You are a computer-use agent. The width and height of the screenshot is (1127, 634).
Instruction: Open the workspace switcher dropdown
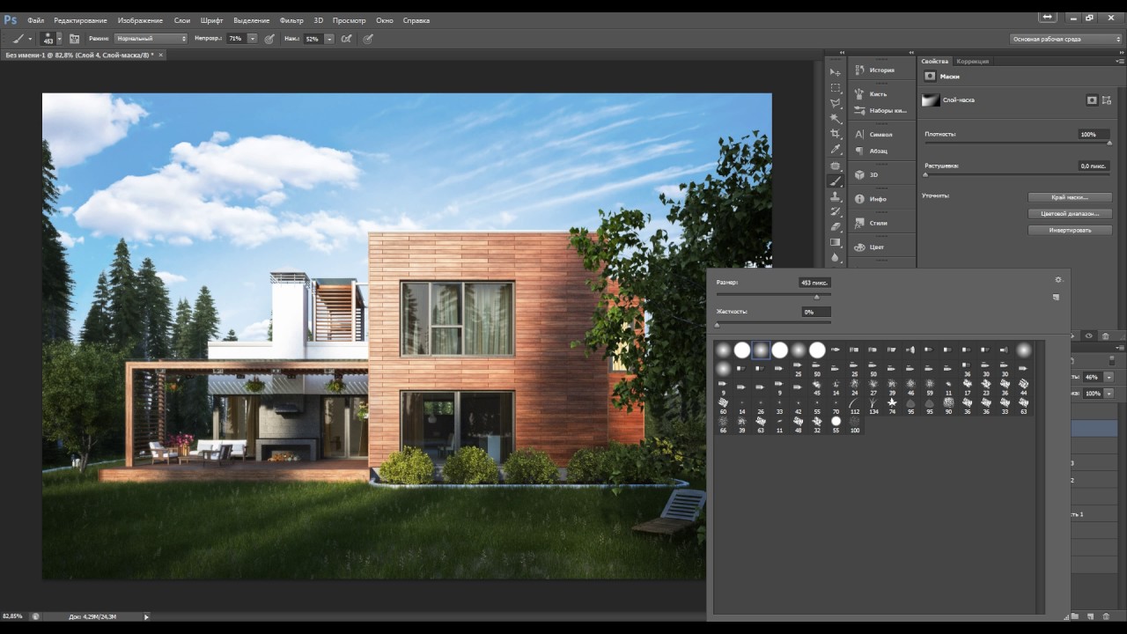point(1065,39)
